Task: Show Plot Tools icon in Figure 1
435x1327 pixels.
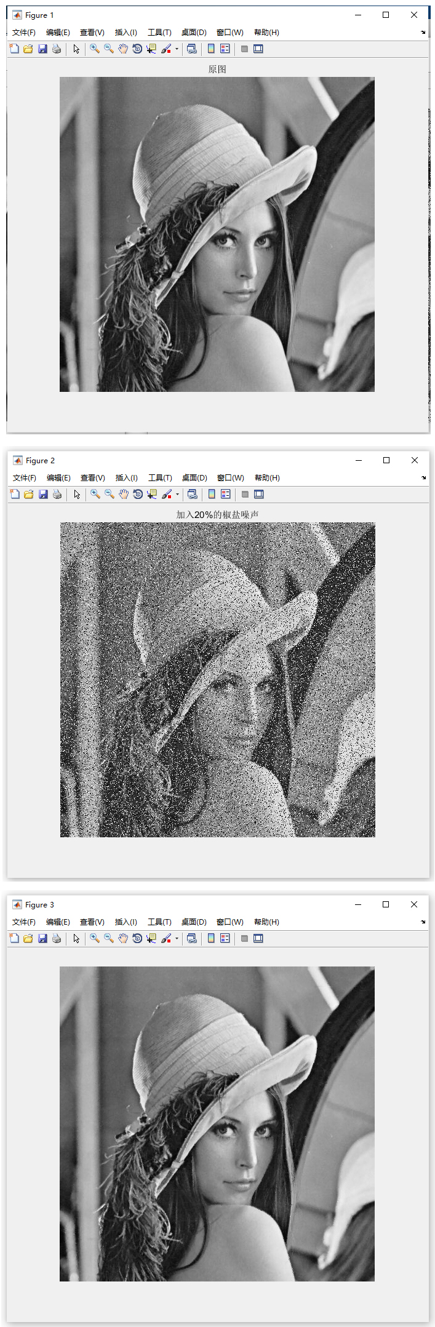Action: [x=258, y=49]
